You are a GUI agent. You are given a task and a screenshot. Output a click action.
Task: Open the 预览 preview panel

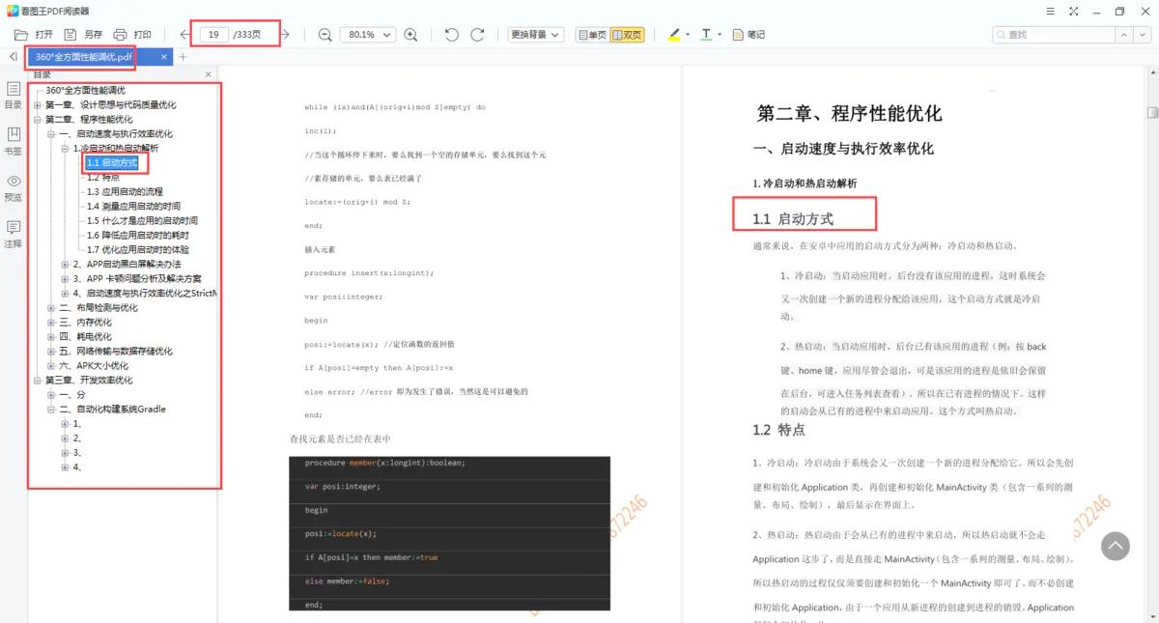(x=14, y=188)
